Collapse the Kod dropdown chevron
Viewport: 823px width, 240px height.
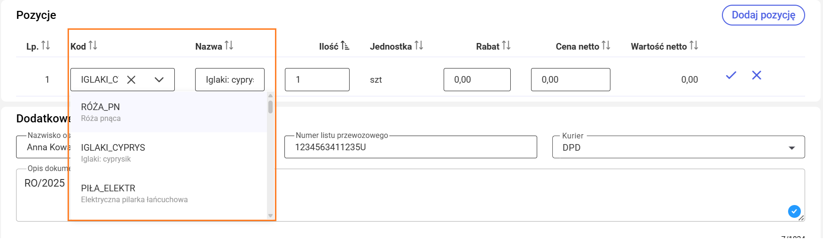tap(159, 80)
